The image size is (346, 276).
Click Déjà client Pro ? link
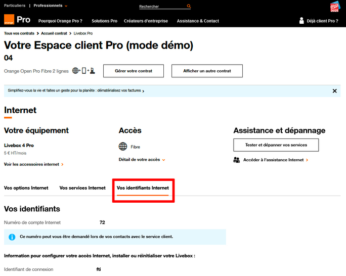322,21
